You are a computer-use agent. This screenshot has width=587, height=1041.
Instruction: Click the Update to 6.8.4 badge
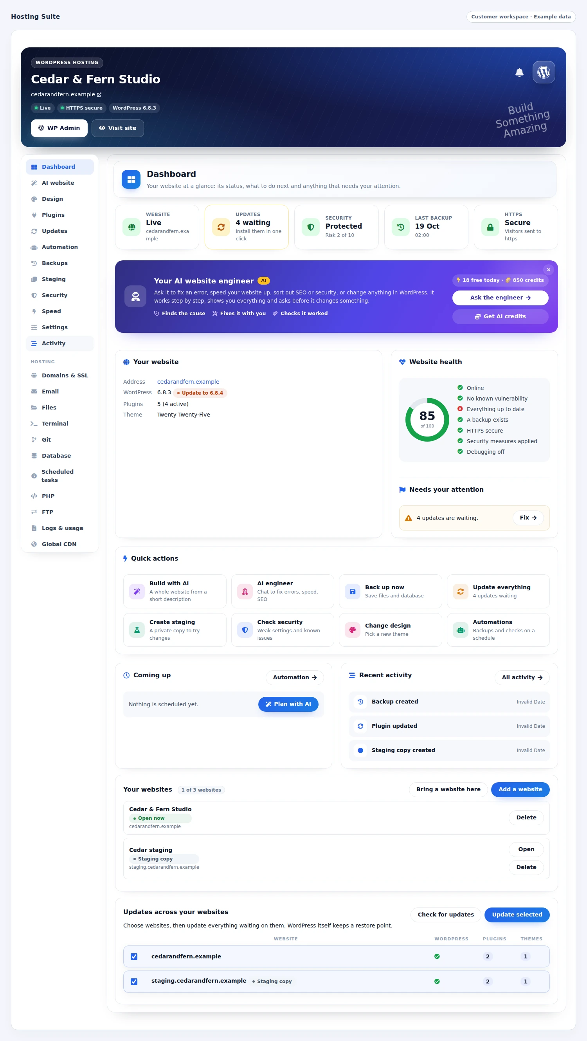pos(200,393)
